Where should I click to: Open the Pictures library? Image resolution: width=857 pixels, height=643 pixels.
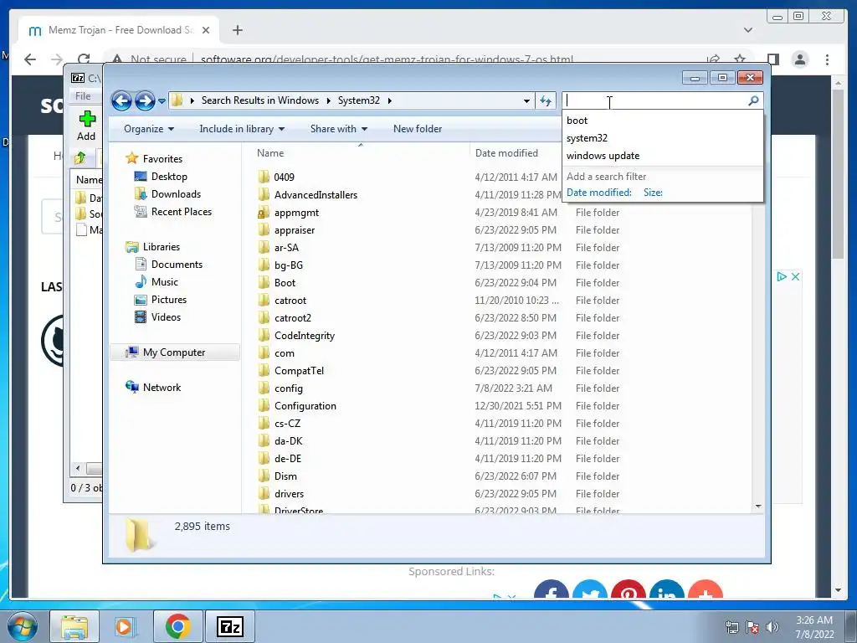[168, 300]
